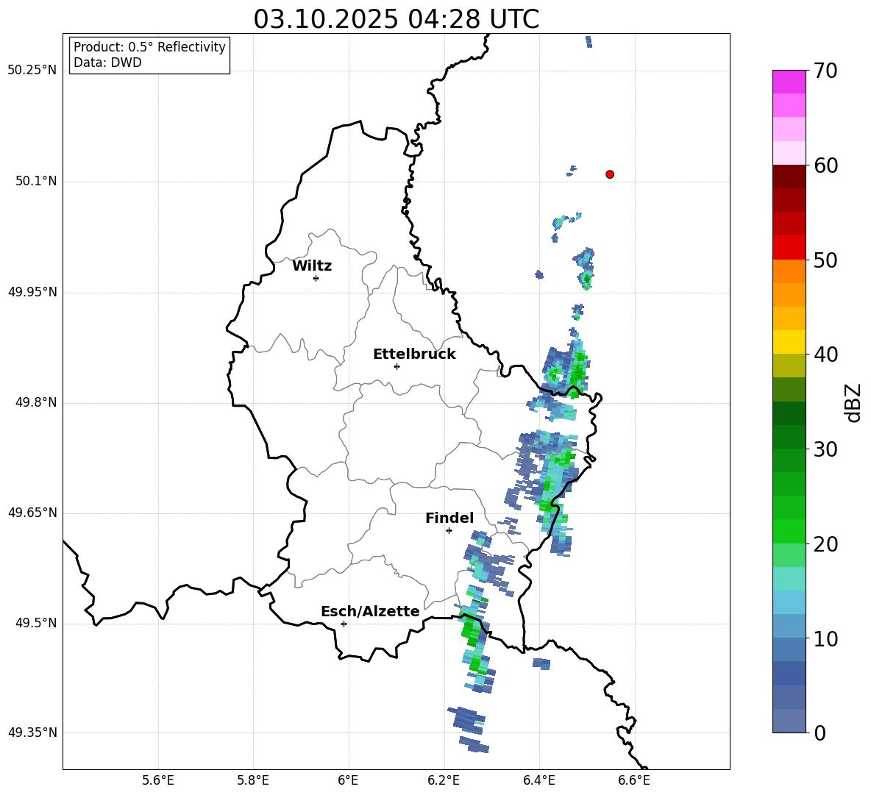Select the Wiltz city label

pos(312,266)
